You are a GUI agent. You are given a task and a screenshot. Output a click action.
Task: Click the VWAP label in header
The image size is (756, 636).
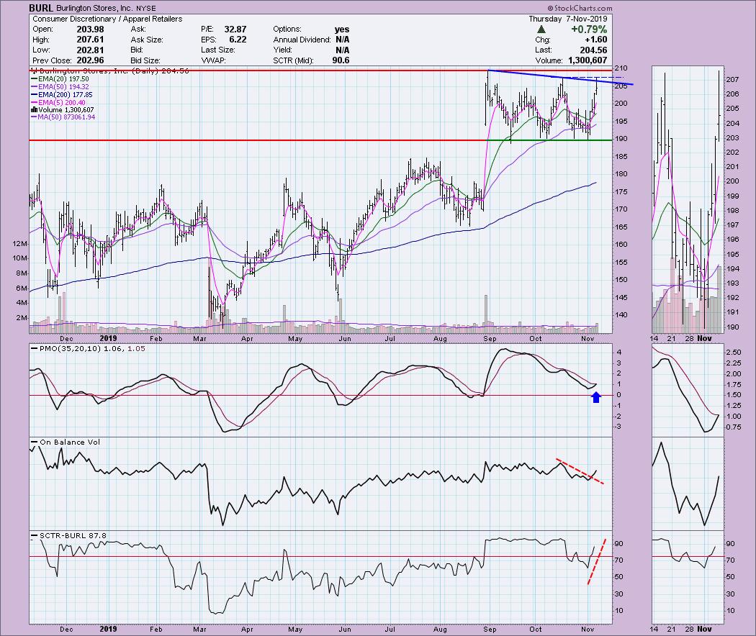point(212,60)
